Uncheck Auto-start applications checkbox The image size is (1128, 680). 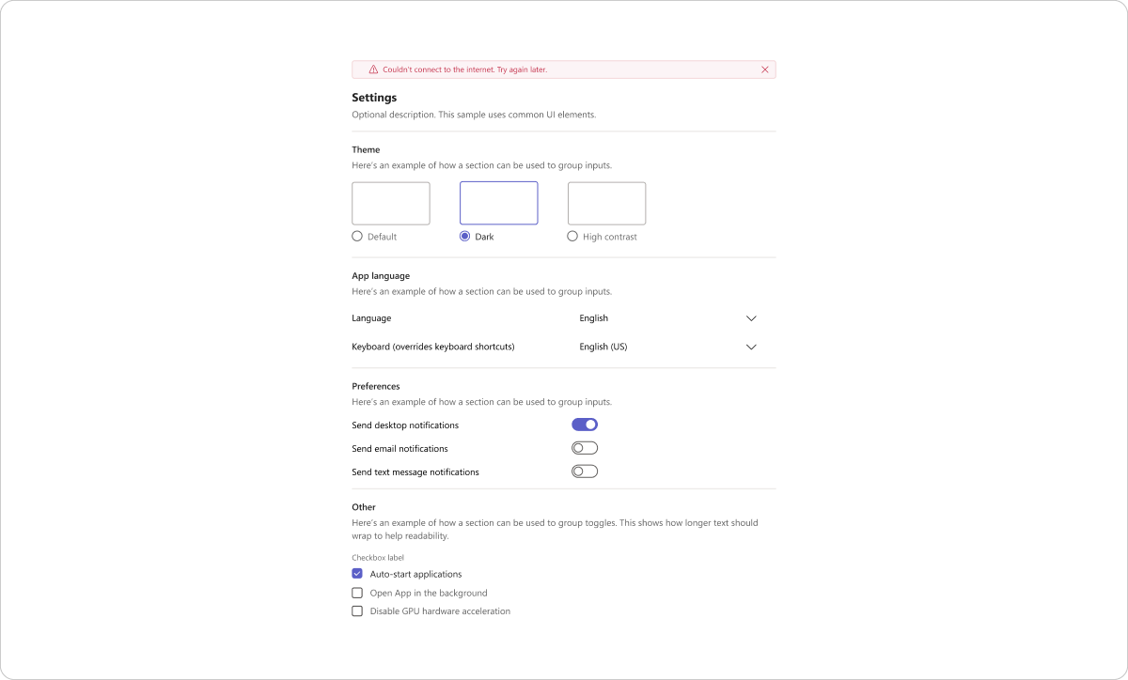[x=357, y=574]
